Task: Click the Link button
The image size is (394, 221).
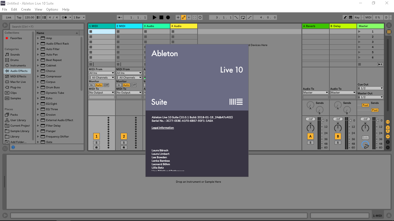Action: [9, 18]
